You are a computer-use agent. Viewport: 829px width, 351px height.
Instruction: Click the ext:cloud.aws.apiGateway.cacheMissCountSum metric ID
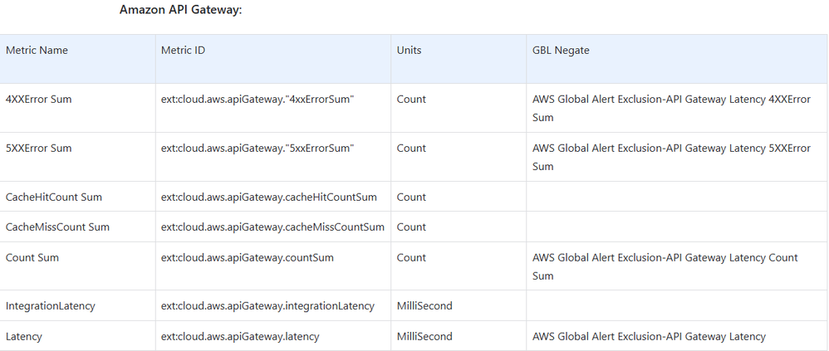272,227
